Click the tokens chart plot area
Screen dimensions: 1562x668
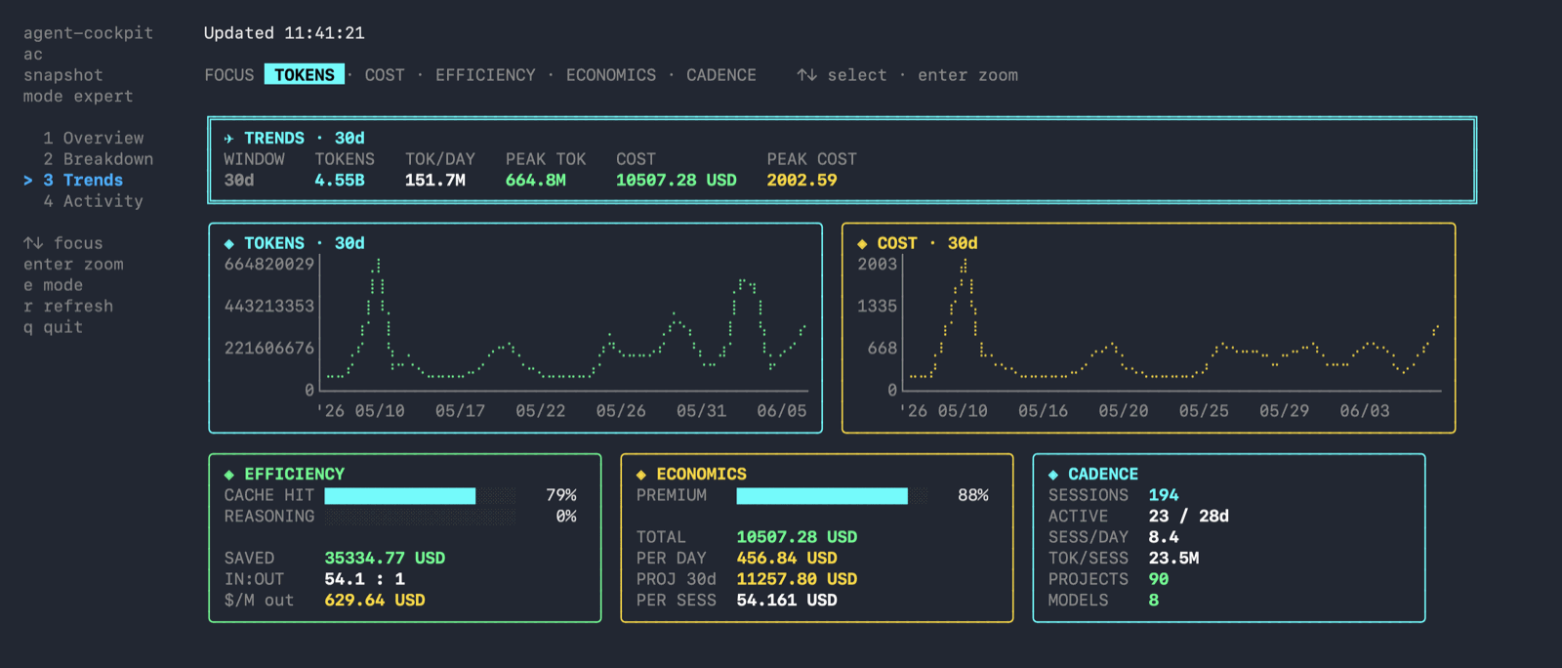coord(566,324)
